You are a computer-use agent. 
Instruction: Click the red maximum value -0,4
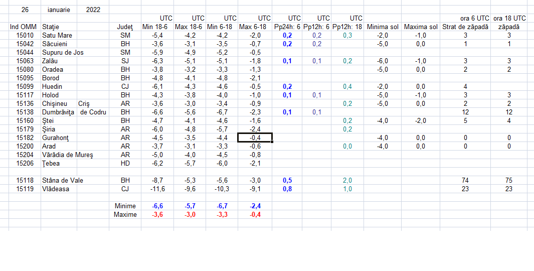coord(255,214)
